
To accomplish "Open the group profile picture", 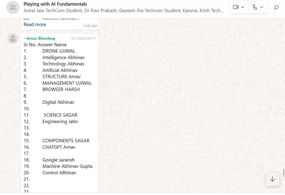I will coord(13,8).
